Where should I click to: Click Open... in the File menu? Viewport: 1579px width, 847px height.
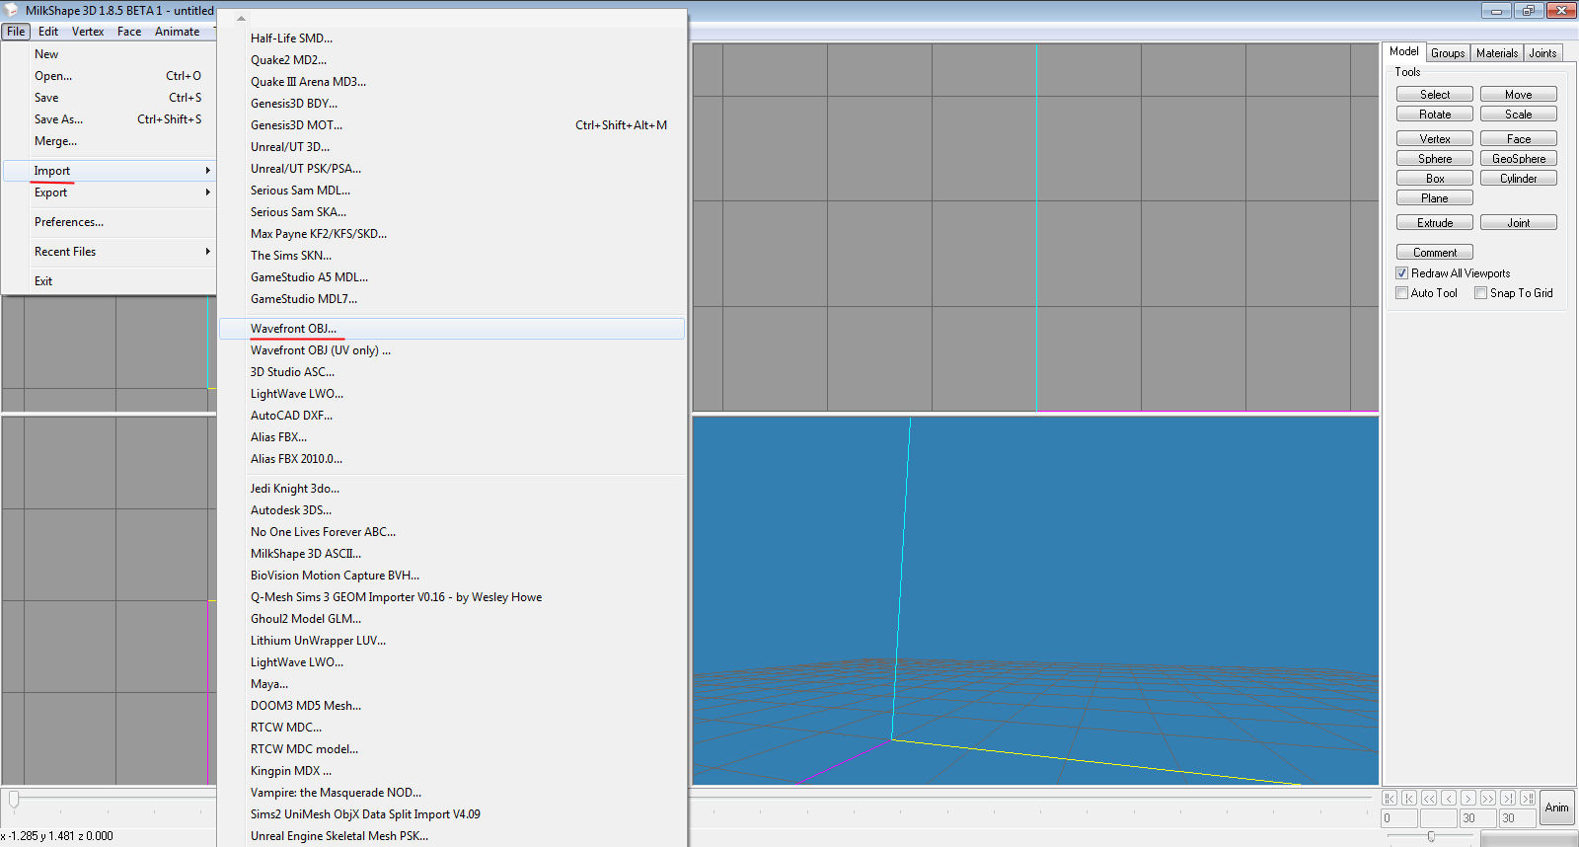[x=109, y=76]
